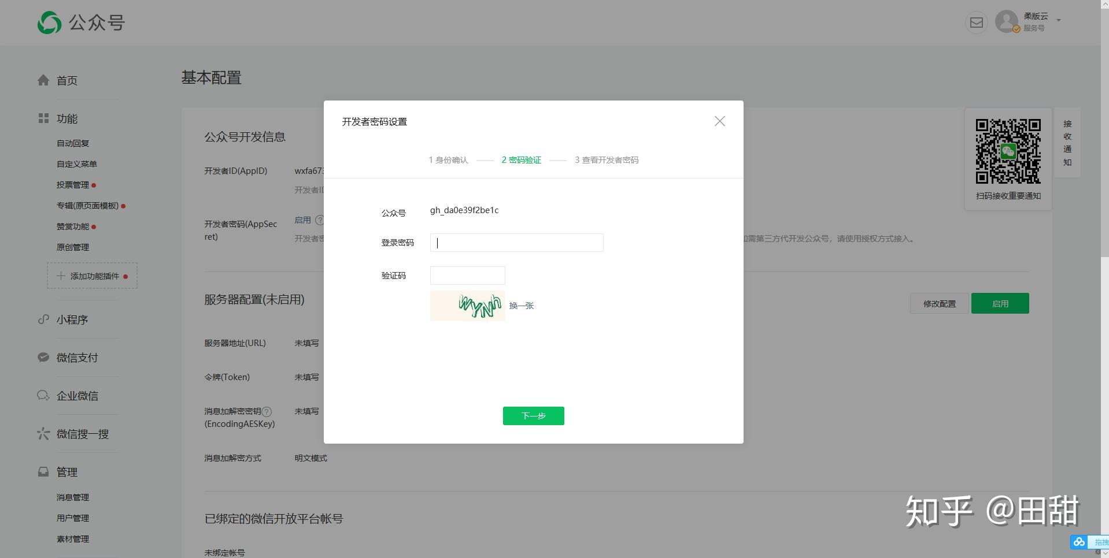Screen dimensions: 1109x558
Task: Click the 微信搜一搜 star icon
Action: [x=43, y=434]
